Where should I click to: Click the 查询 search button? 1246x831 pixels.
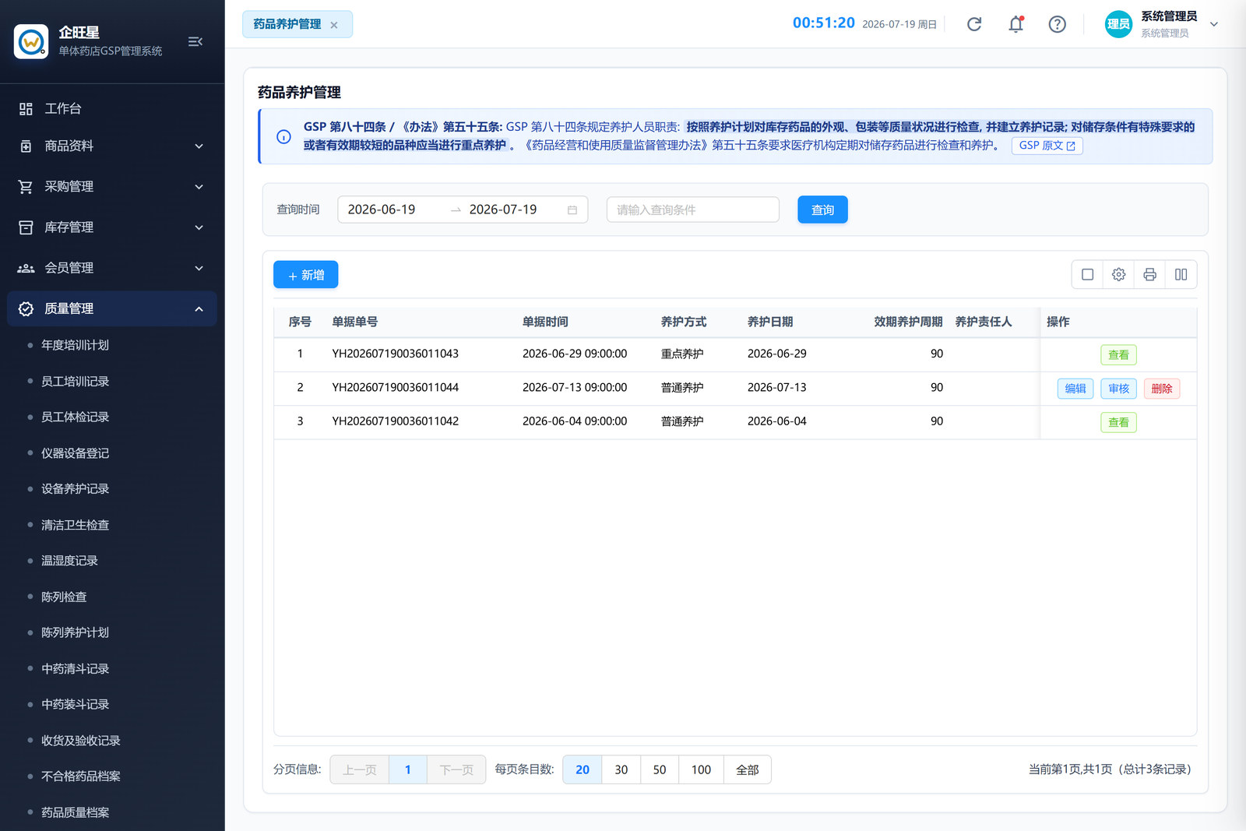tap(822, 210)
